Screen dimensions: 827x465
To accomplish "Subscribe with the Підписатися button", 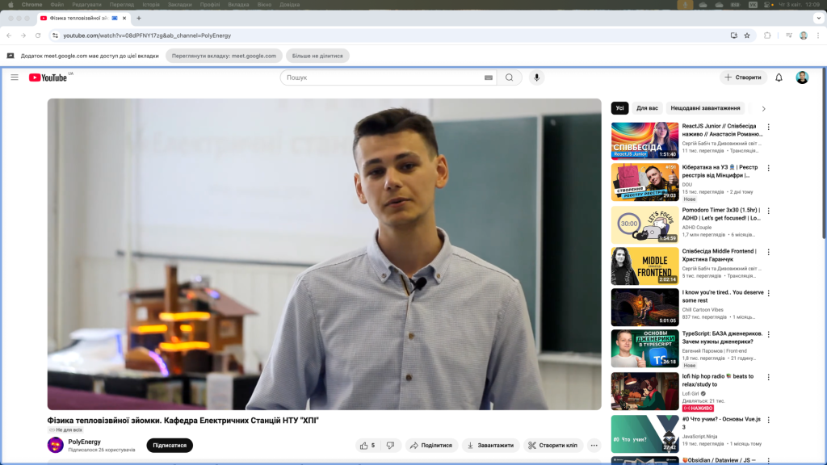I will point(170,446).
